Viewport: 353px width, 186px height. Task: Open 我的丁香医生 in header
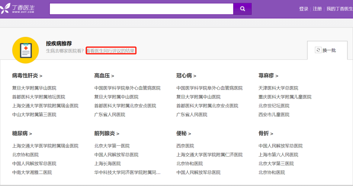click(340, 9)
